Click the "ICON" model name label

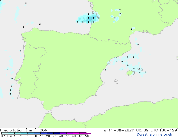(x=43, y=130)
